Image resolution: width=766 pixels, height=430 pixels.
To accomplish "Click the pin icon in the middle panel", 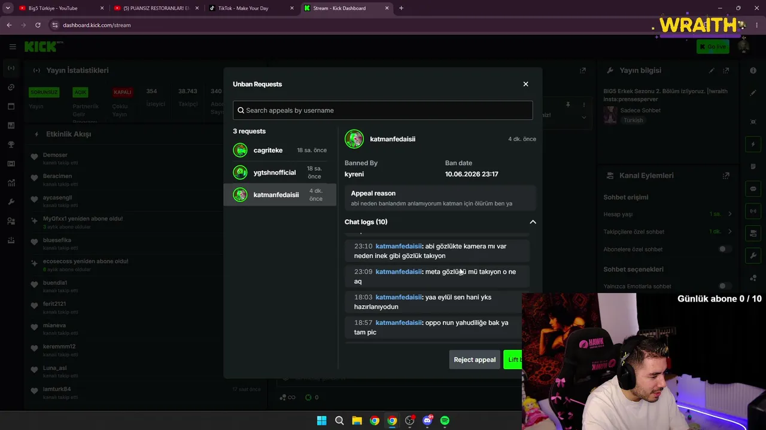I will coord(568,105).
